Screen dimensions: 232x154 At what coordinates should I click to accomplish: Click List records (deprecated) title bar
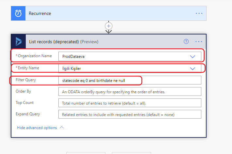pyautogui.click(x=109, y=42)
